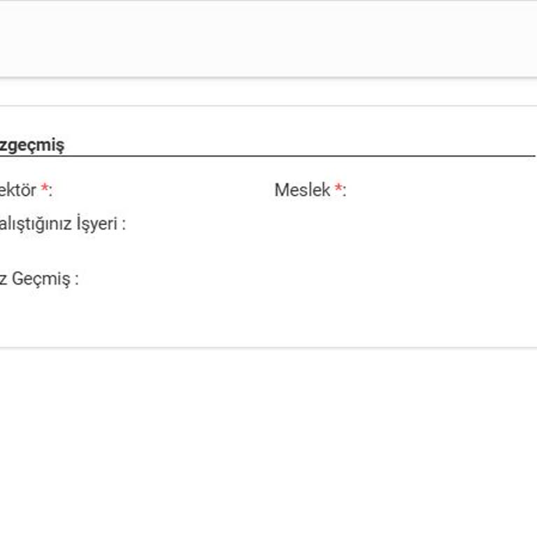Click the colon after the Sektör asterisk
The height and width of the screenshot is (537, 537).
pyautogui.click(x=50, y=191)
